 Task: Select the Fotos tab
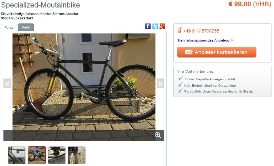tap(9, 28)
